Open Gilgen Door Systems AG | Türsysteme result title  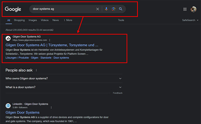[52, 45]
